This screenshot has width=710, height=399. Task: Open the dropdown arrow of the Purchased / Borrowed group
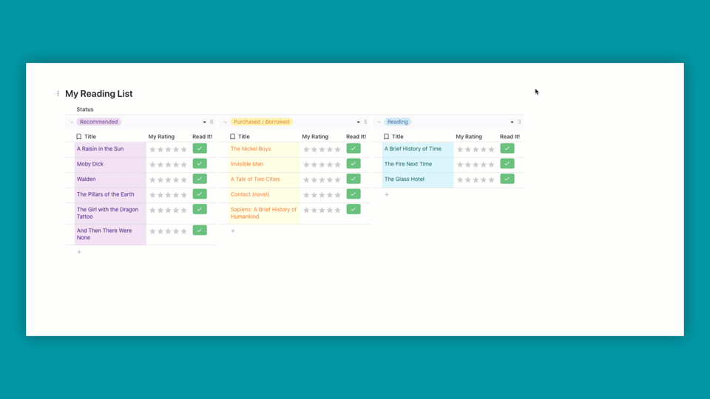(358, 122)
